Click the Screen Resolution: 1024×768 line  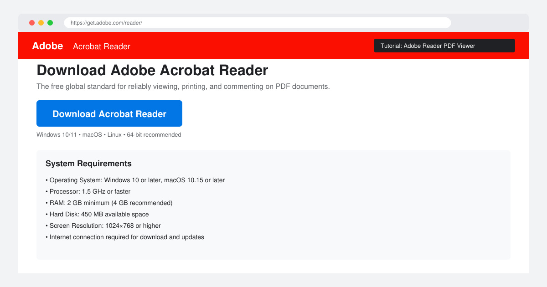[x=103, y=226]
